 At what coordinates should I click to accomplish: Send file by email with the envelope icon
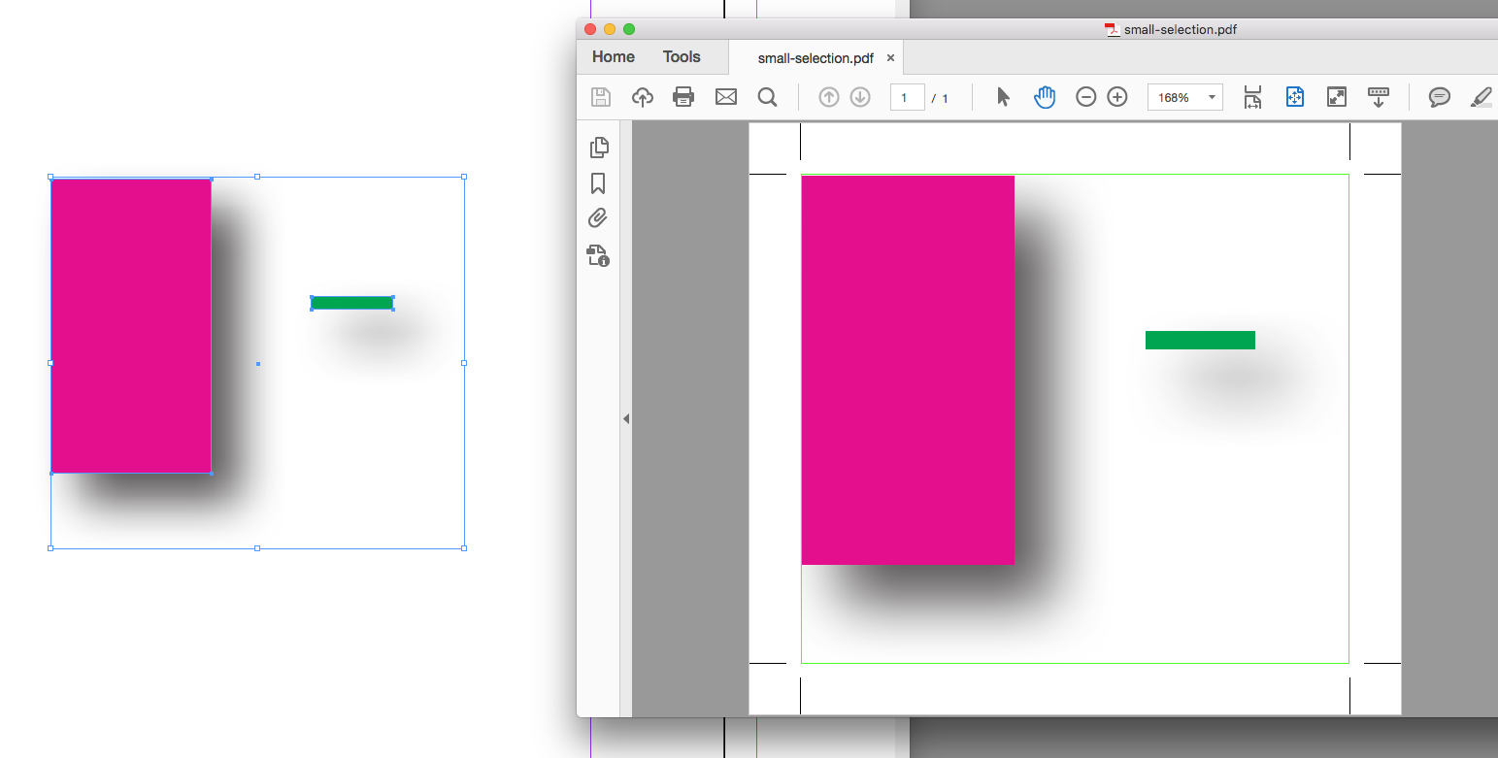coord(726,97)
